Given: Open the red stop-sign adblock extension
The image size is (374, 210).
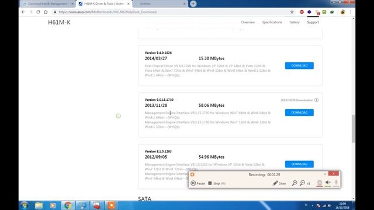Looking at the screenshot, I should [302, 12].
